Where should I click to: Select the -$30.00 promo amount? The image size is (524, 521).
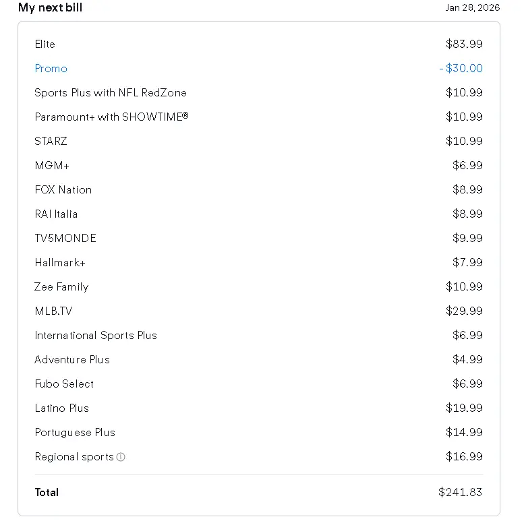[x=461, y=68]
